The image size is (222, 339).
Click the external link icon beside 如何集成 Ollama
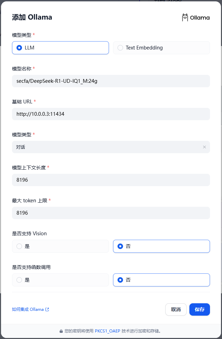click(47, 309)
